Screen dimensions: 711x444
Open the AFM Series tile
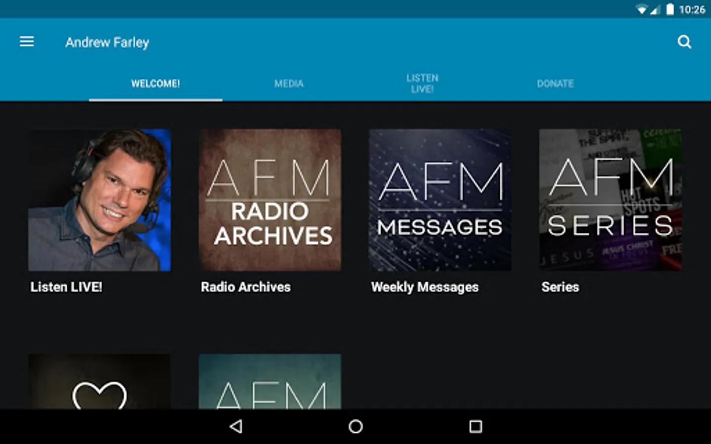pos(610,200)
